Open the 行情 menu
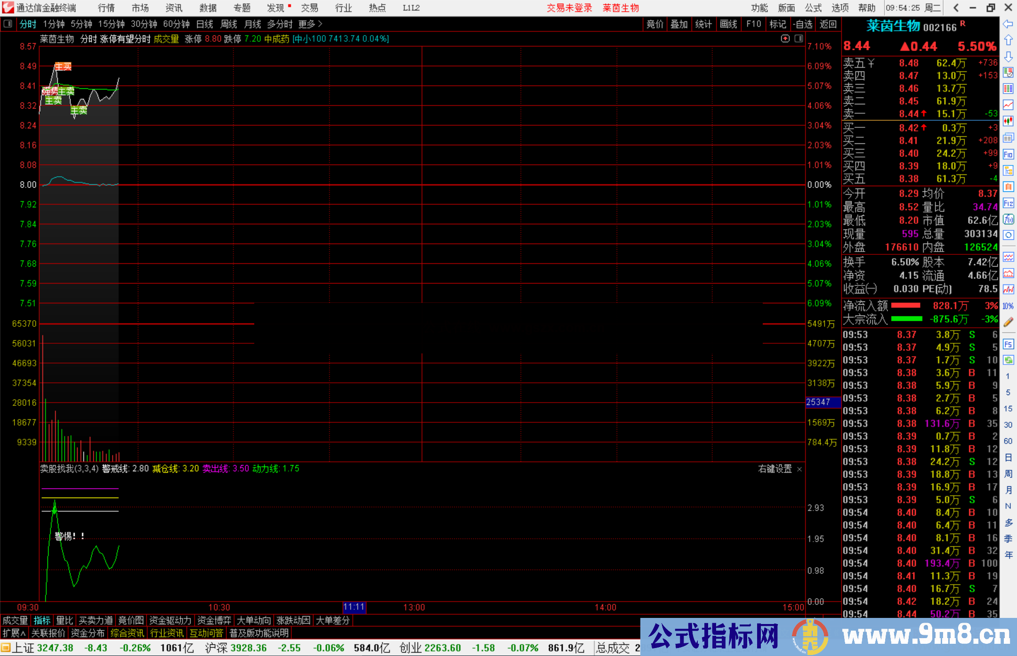 pos(106,8)
